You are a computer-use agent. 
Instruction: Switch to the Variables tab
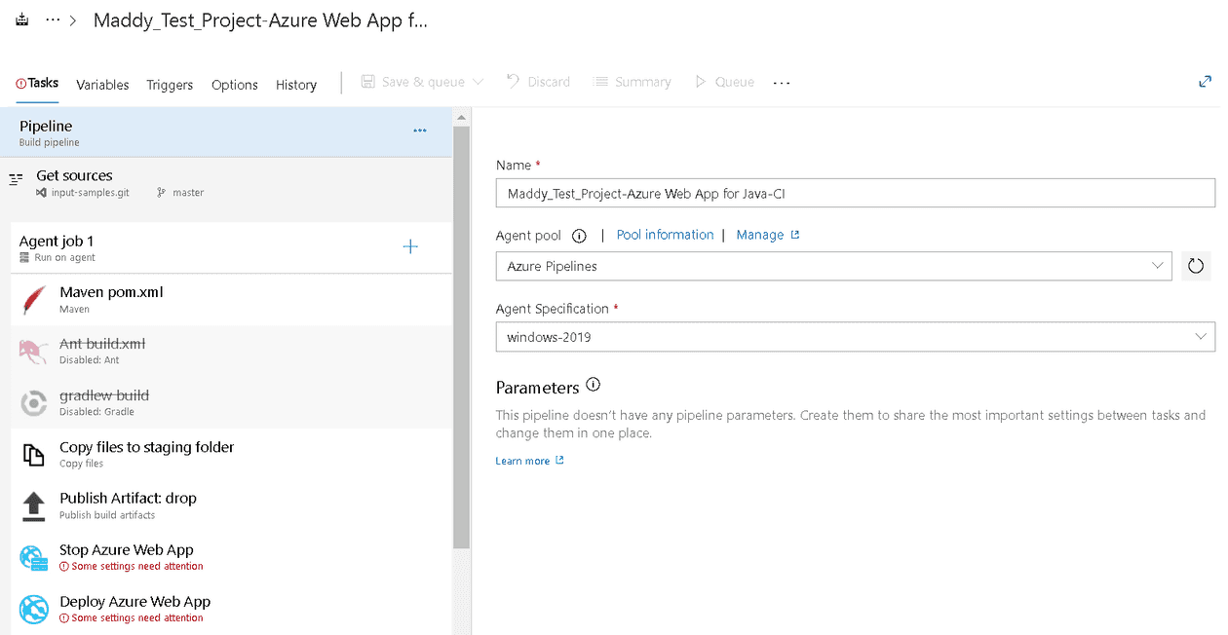tap(102, 85)
